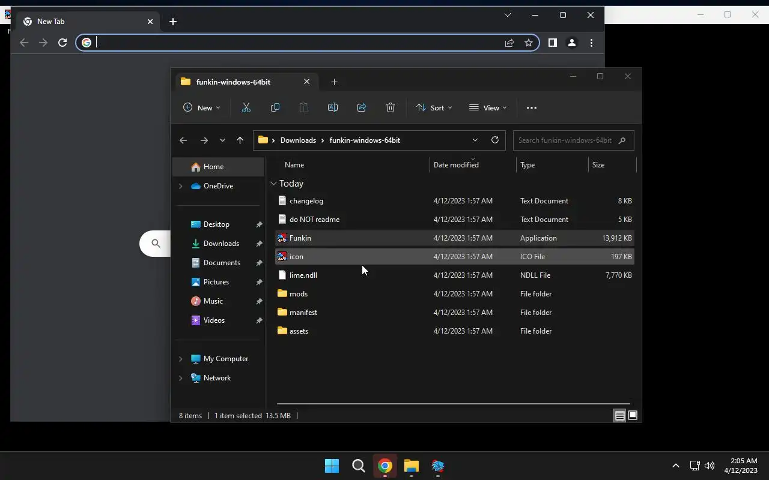Open the address bar history dropdown

click(x=475, y=140)
